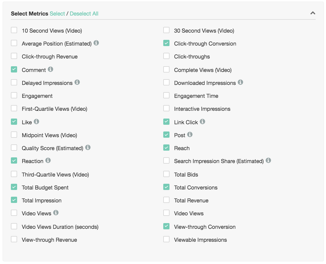Click the info icon next to Post
The height and width of the screenshot is (264, 326).
190,135
